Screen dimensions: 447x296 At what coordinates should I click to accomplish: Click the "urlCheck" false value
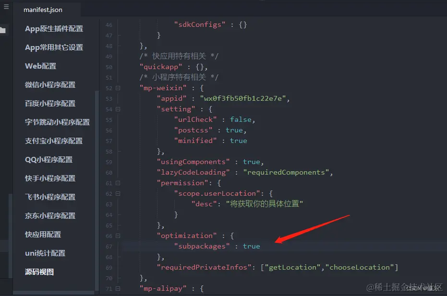(241, 119)
